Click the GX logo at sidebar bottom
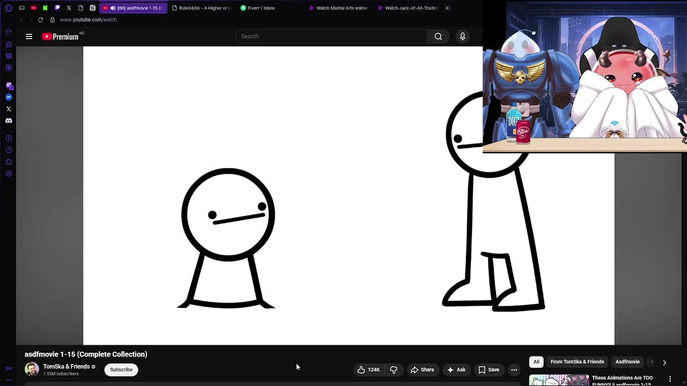The width and height of the screenshot is (687, 386). (x=9, y=368)
